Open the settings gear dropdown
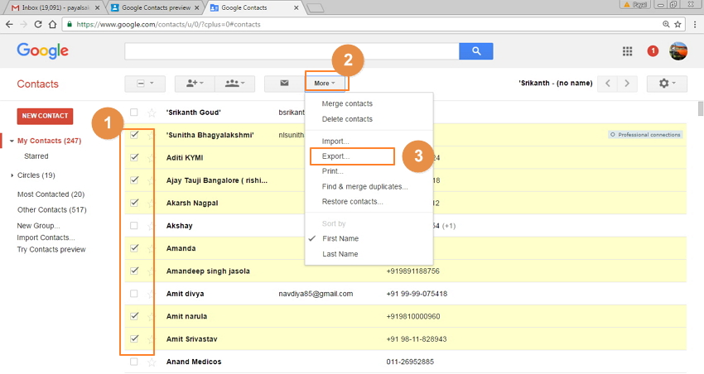 point(667,84)
